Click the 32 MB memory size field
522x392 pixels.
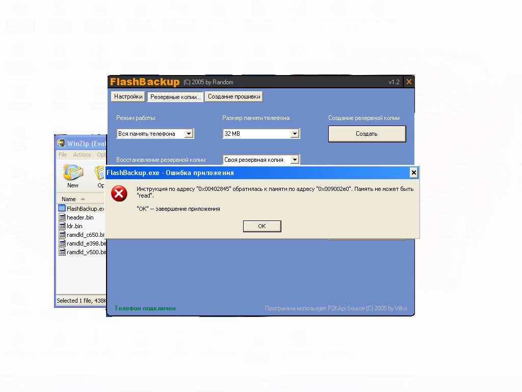[262, 134]
